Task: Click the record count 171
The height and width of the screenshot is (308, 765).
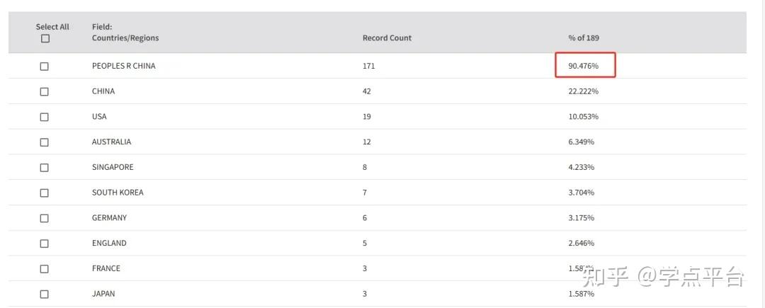Action: tap(368, 66)
